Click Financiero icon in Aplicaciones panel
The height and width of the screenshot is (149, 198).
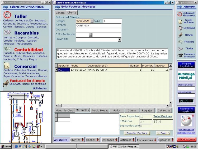tap(180, 42)
